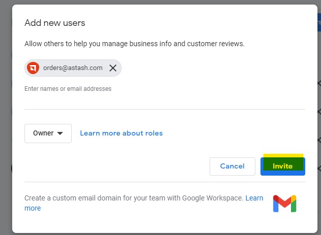Click the business info description text

[134, 44]
